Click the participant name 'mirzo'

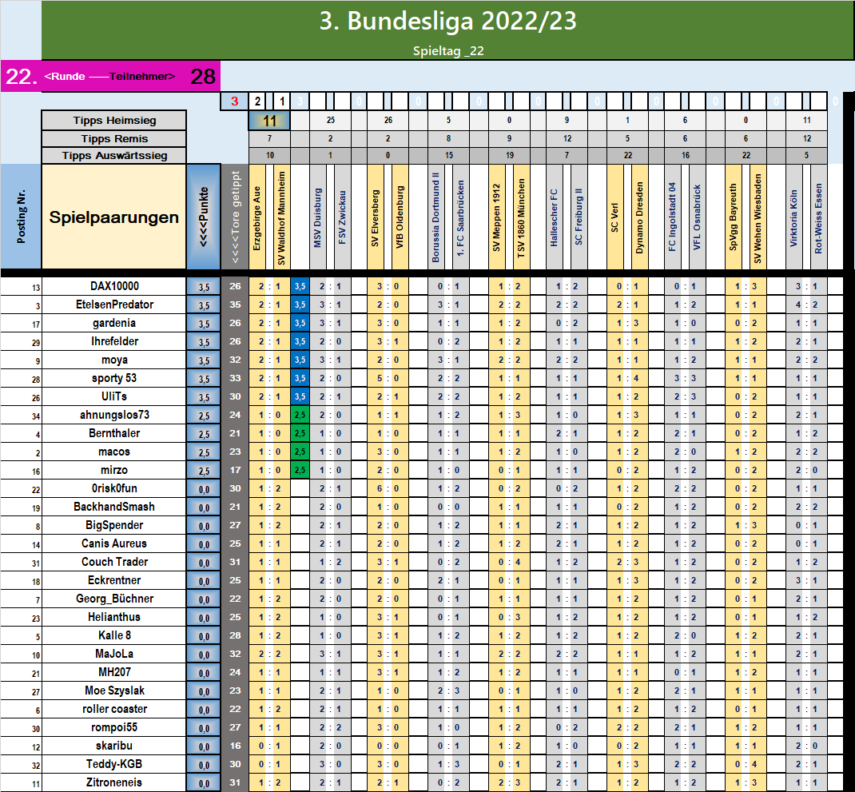pyautogui.click(x=114, y=470)
